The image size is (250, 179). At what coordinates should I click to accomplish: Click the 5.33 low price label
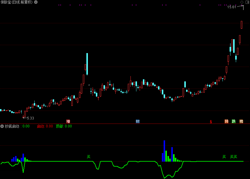(x=30, y=118)
